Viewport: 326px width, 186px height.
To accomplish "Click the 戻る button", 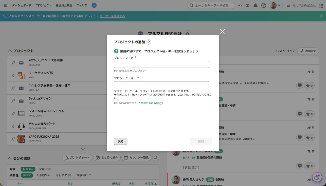I will click(121, 141).
